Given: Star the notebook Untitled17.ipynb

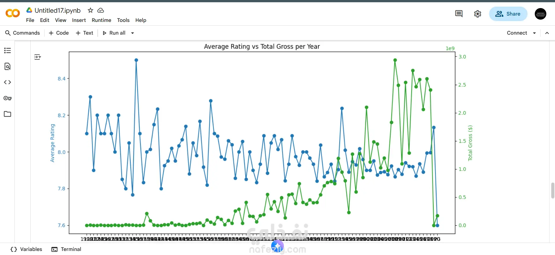Looking at the screenshot, I should tap(90, 10).
